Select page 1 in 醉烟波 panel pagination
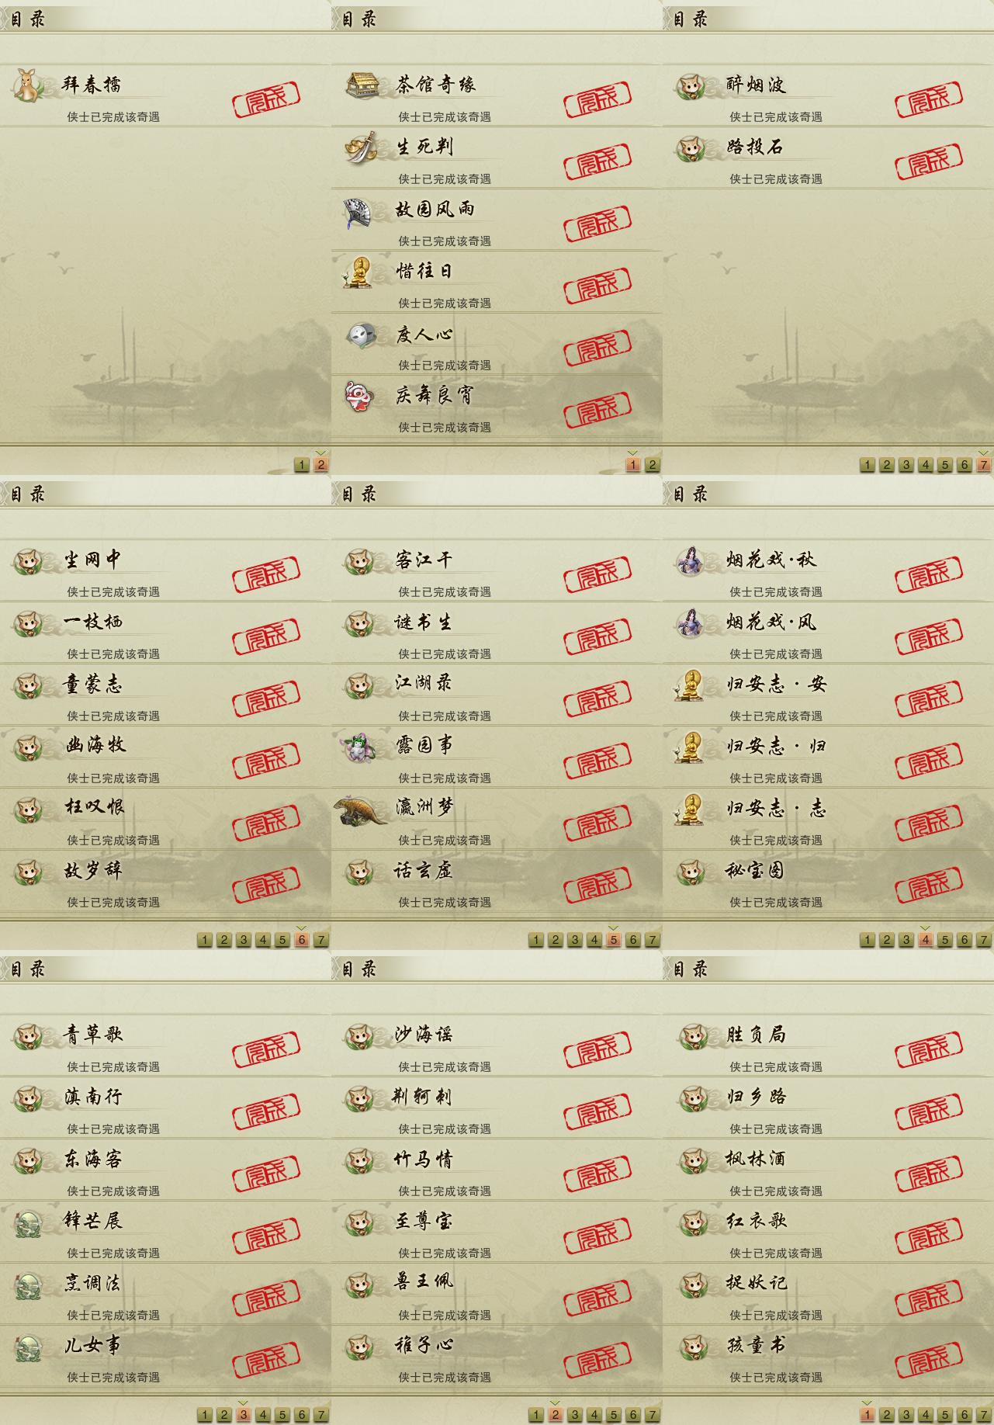This screenshot has height=1425, width=994. tap(868, 465)
